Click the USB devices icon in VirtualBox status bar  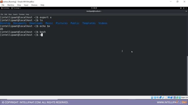click(163, 97)
